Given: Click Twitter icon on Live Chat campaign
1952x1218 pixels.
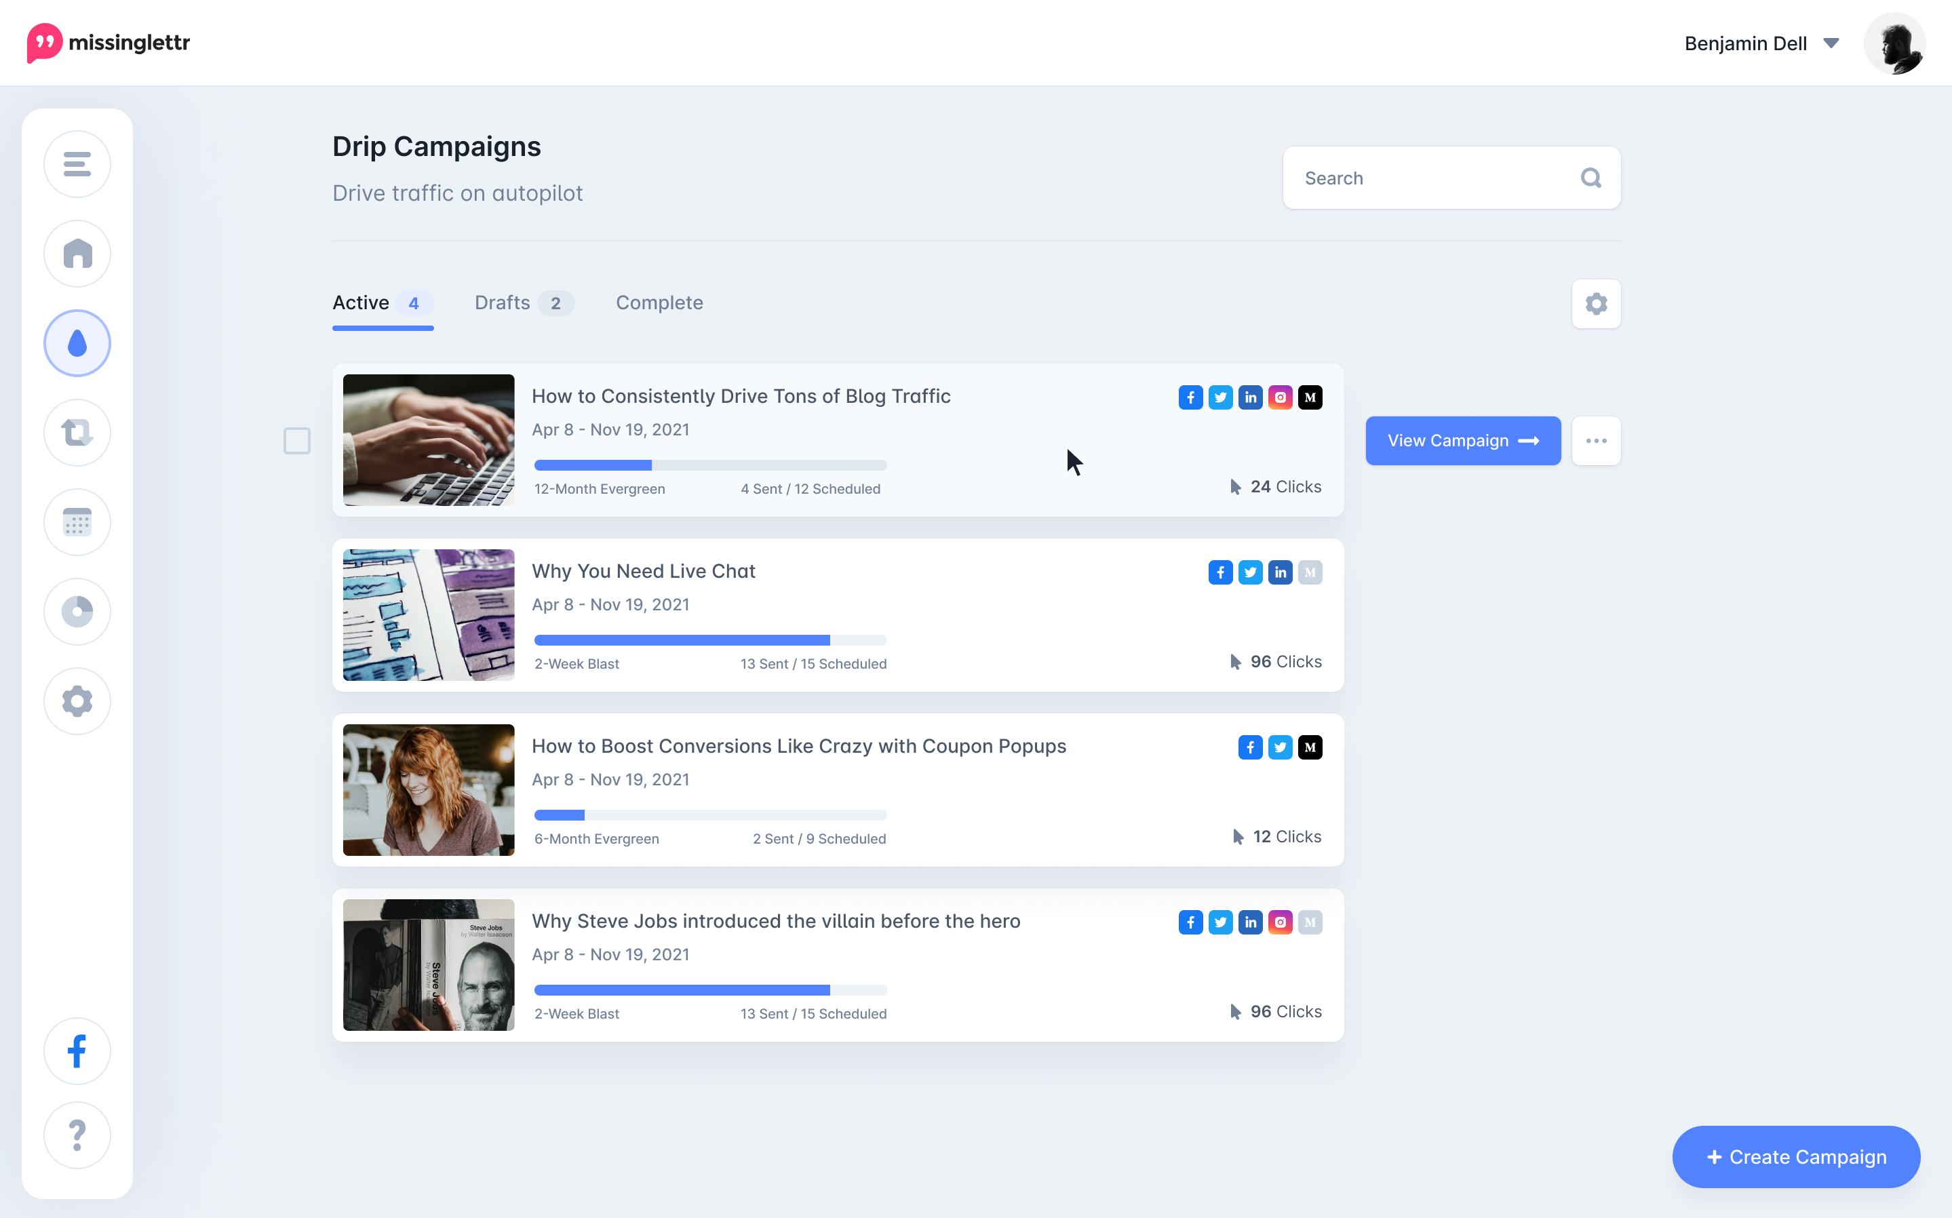Looking at the screenshot, I should pyautogui.click(x=1250, y=572).
